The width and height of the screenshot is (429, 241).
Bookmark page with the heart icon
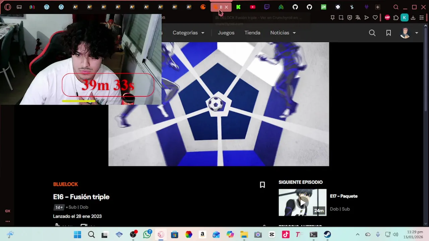(375, 18)
